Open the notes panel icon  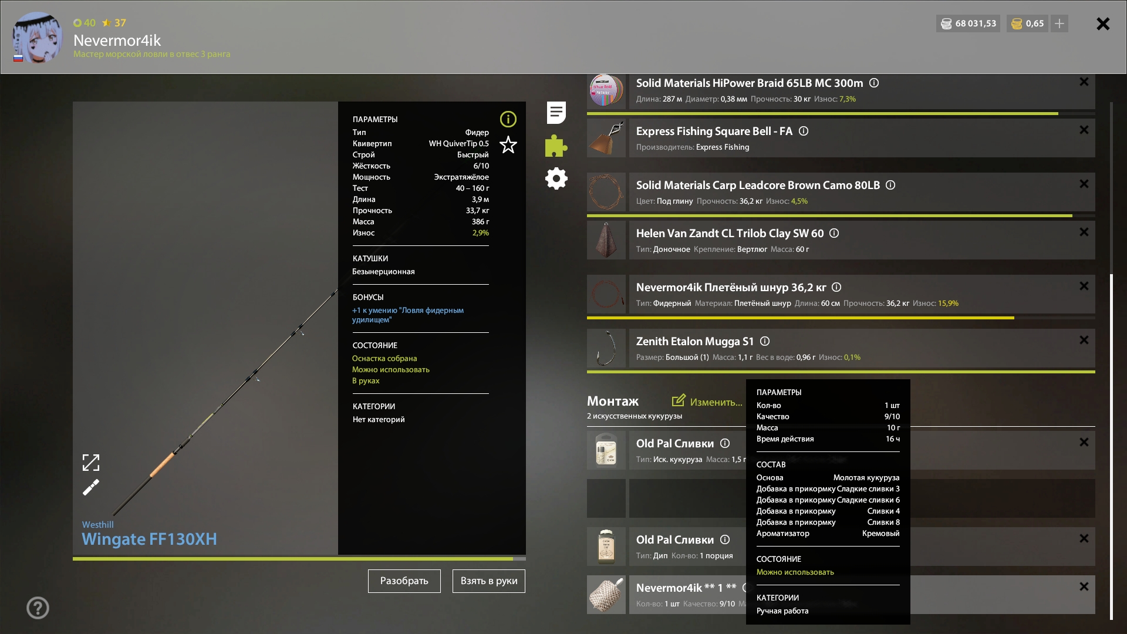[555, 112]
